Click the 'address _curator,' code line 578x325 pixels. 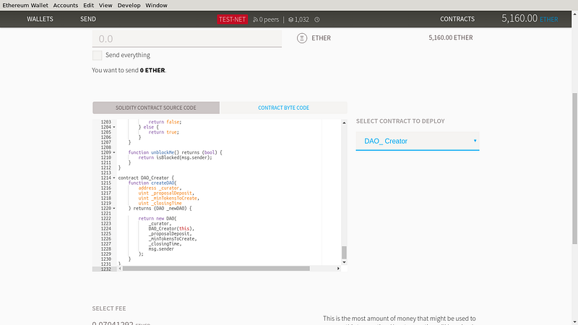coord(160,188)
